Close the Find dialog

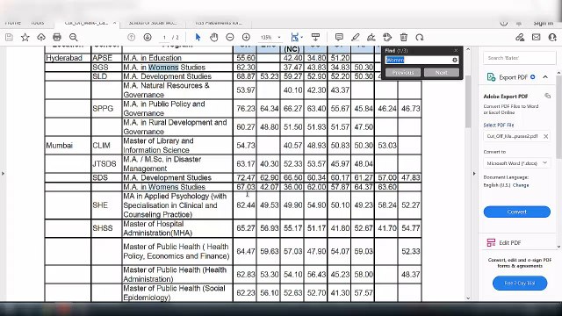pyautogui.click(x=456, y=51)
